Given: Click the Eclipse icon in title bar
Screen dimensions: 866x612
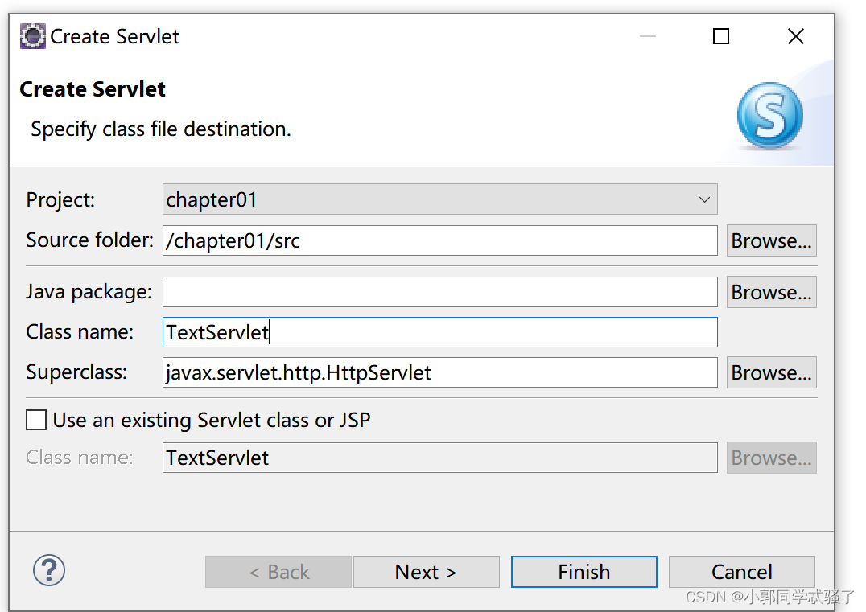Looking at the screenshot, I should (x=32, y=36).
